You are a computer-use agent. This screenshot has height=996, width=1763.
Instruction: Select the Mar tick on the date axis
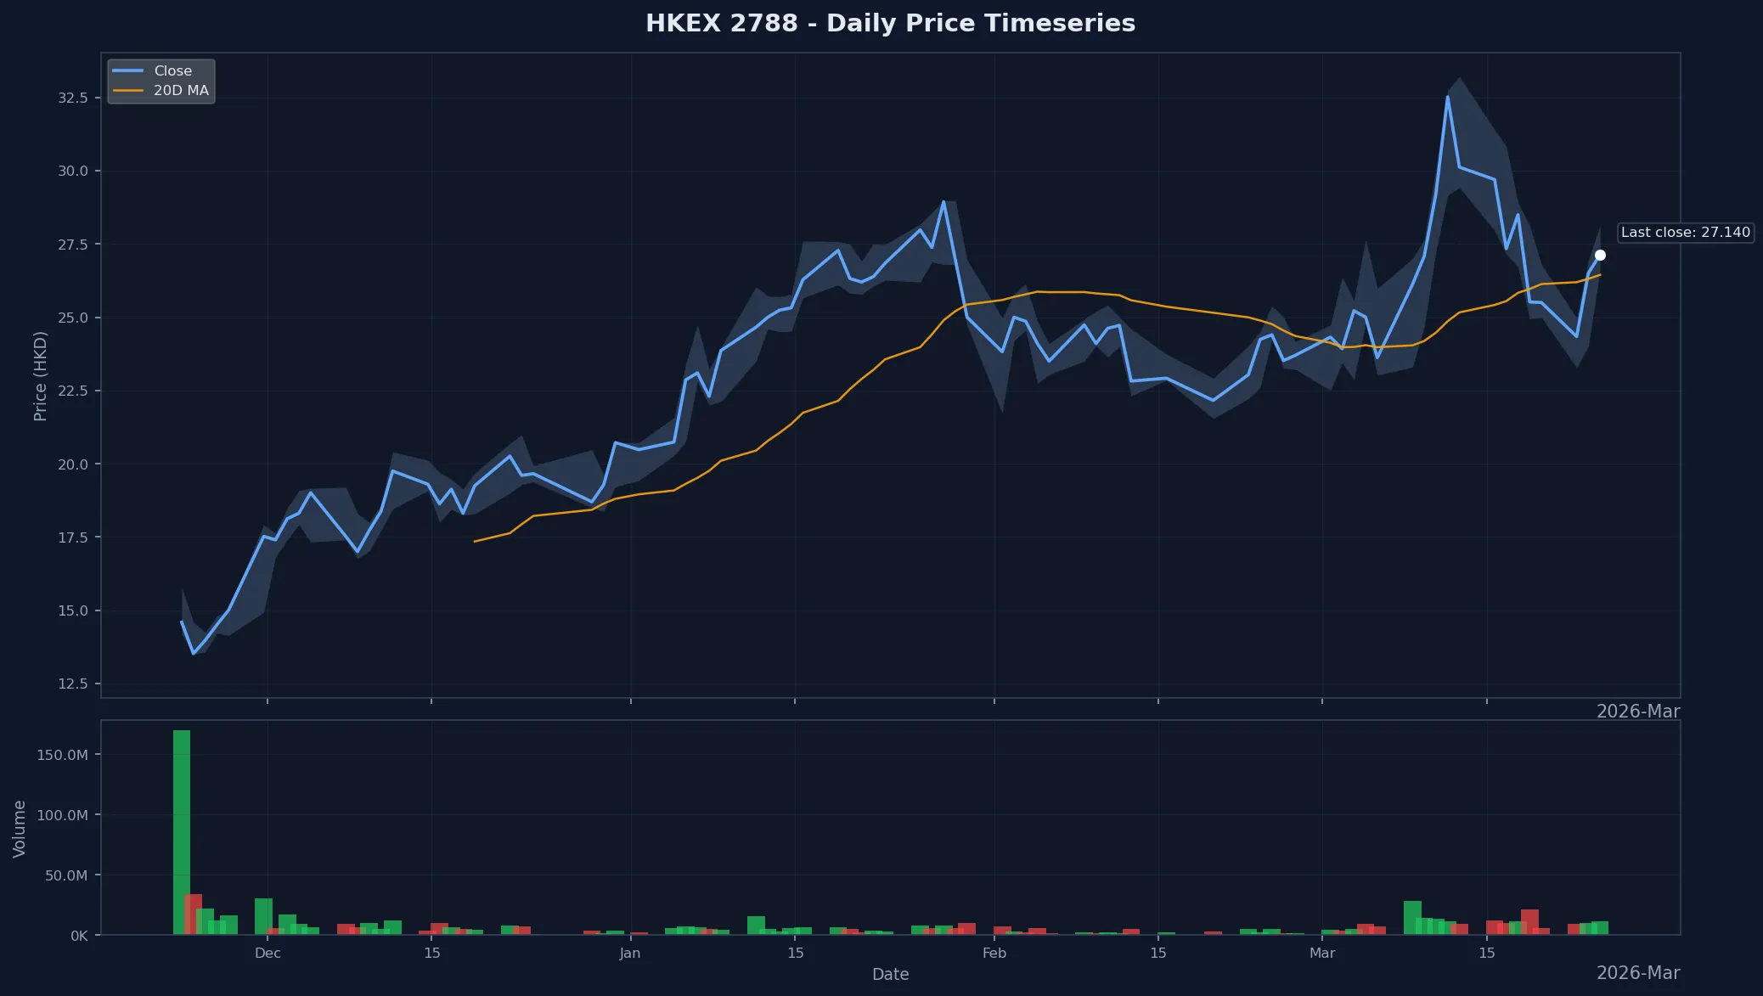pos(1323,954)
